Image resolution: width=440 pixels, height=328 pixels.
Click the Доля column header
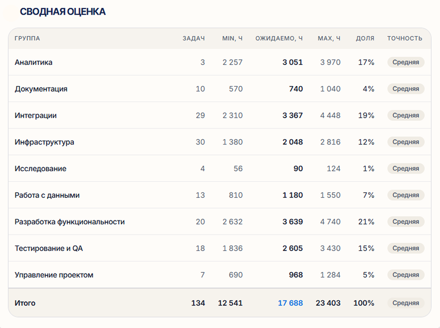[x=365, y=38]
